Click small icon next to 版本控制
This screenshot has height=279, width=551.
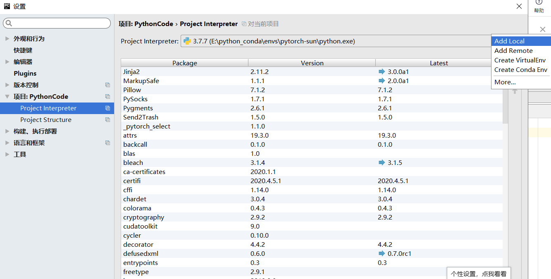(x=107, y=85)
